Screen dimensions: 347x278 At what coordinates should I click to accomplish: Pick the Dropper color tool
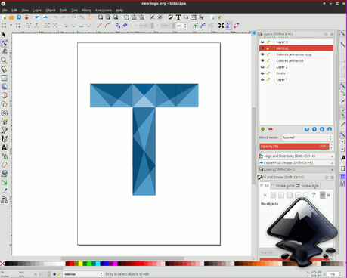4,190
